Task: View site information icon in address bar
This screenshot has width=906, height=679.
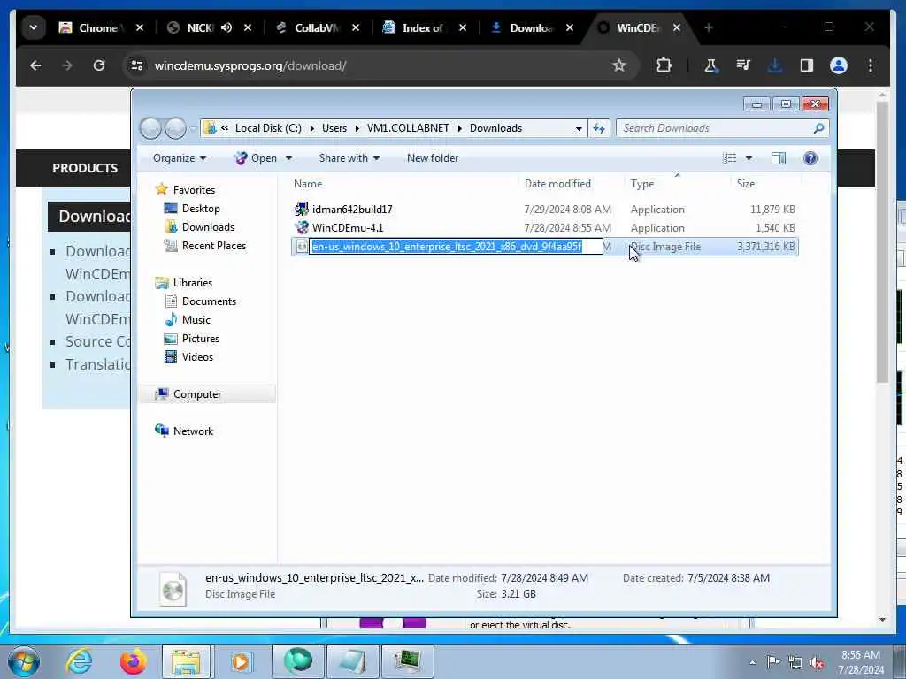Action: point(137,65)
